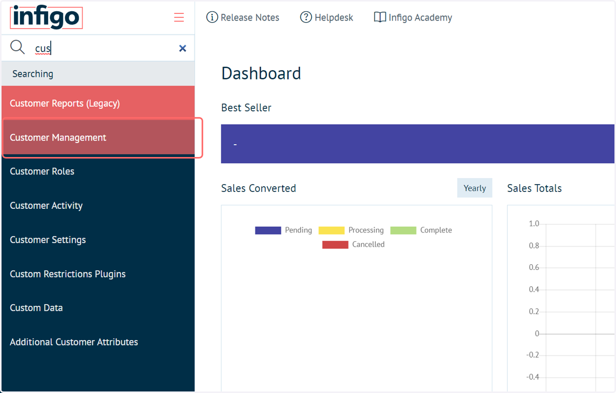This screenshot has width=616, height=393.
Task: Toggle the Processing legend swatch
Action: pos(332,230)
